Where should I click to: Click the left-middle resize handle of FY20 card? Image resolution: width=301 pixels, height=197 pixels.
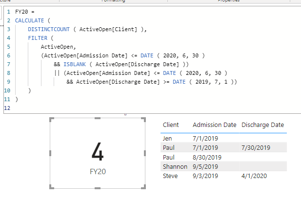coord(50,153)
